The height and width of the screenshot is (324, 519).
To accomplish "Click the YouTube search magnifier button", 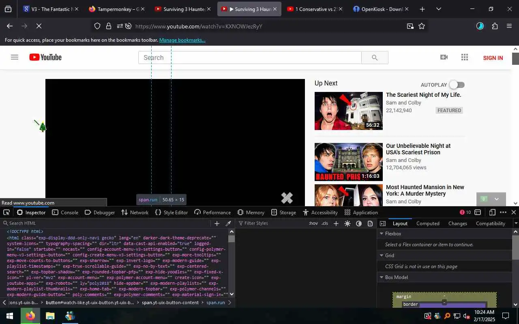I will tap(375, 58).
